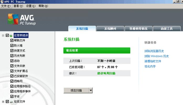This screenshot has height=105, width=183.
Task: Click the 优化内存 link
Action: point(150,66)
